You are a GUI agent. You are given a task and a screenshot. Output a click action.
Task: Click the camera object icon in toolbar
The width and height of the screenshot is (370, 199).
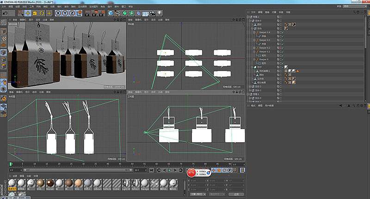coord(152,13)
